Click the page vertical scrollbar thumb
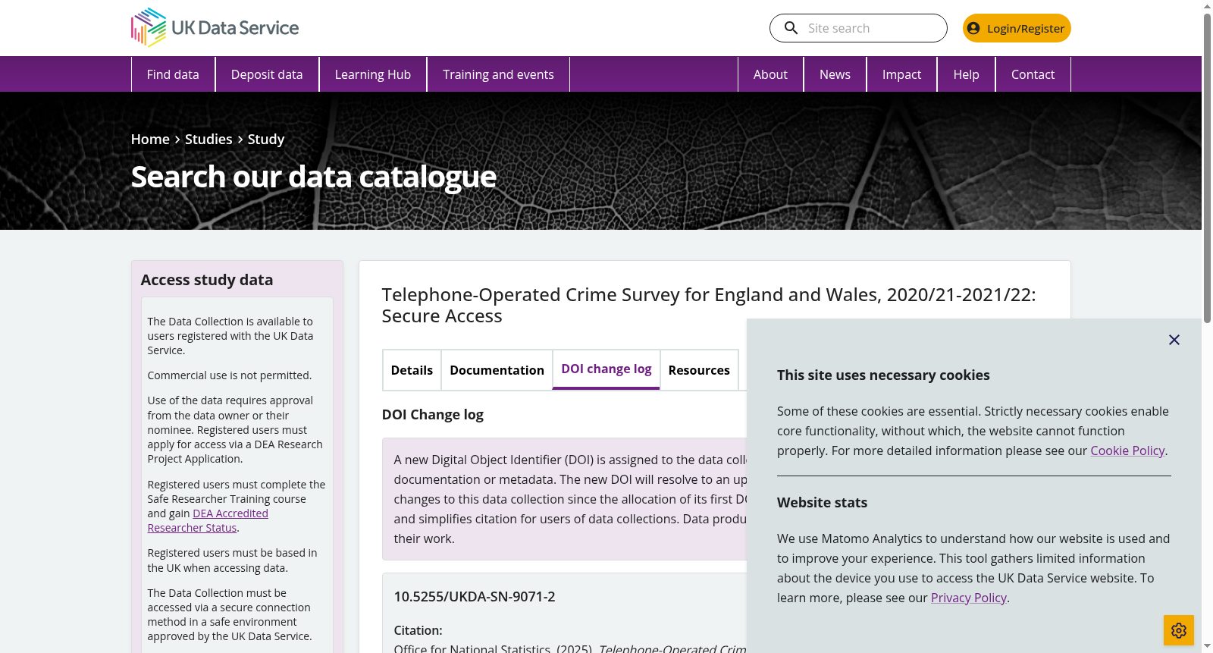Image resolution: width=1213 pixels, height=653 pixels. tap(1207, 167)
